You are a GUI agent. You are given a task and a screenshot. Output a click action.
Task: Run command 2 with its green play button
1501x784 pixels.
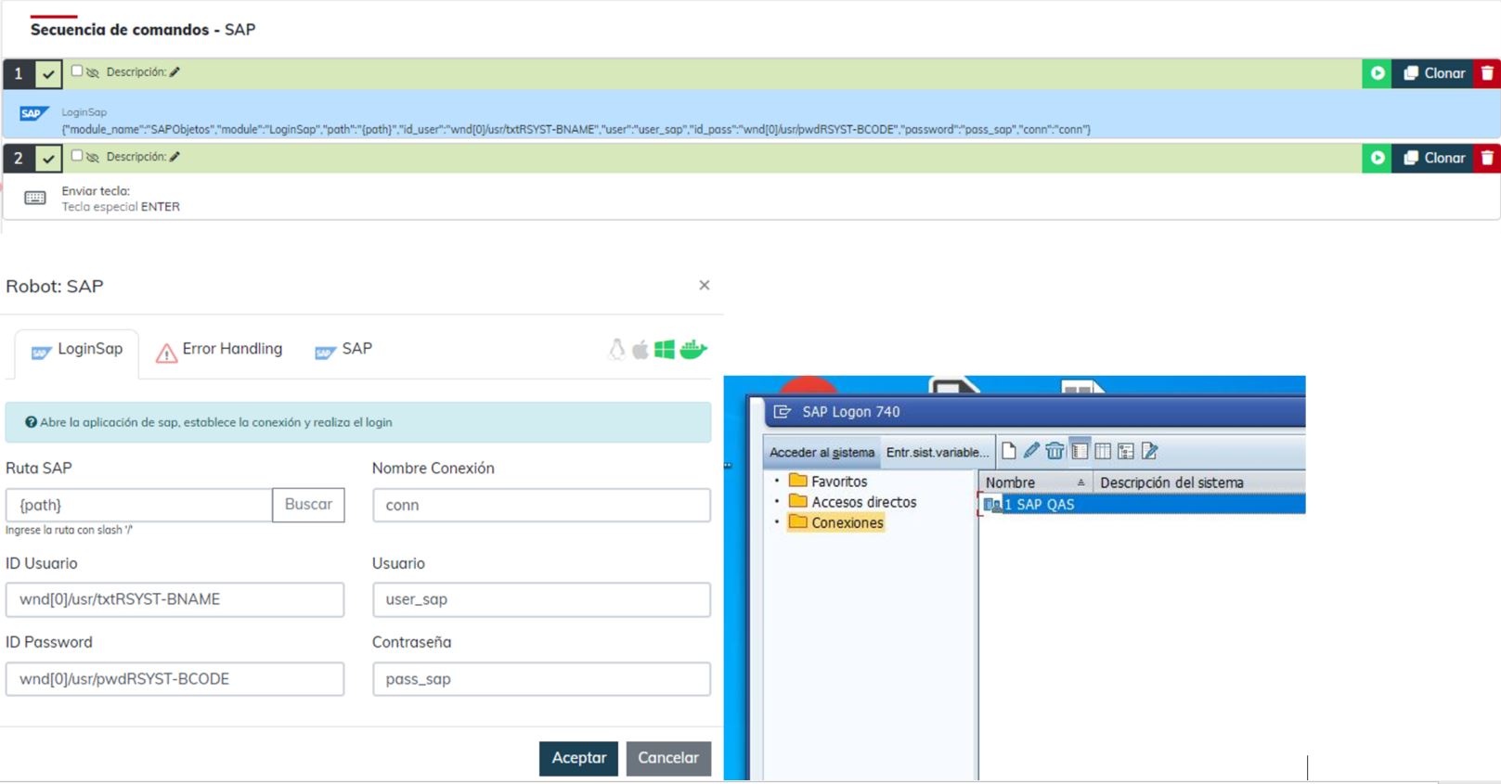[x=1377, y=158]
